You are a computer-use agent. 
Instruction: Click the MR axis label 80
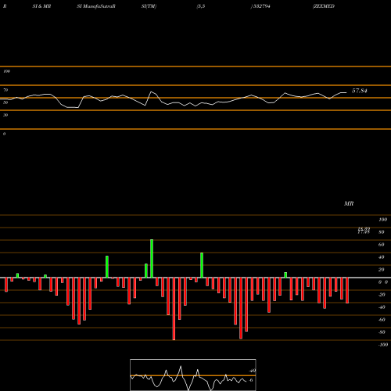click(382, 232)
